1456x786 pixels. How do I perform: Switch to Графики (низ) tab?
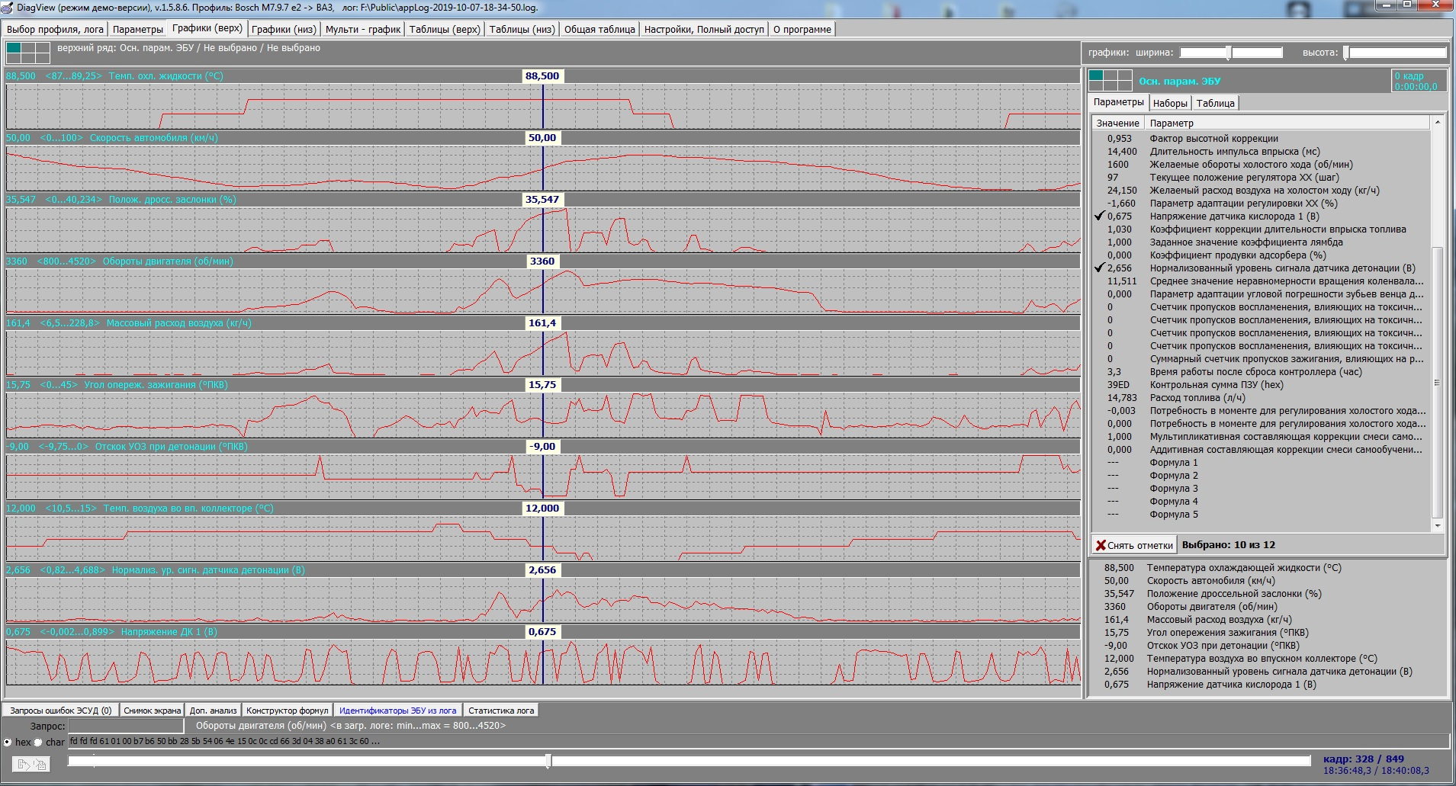284,29
